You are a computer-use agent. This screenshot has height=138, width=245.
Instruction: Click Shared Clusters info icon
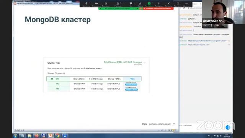[64, 73]
